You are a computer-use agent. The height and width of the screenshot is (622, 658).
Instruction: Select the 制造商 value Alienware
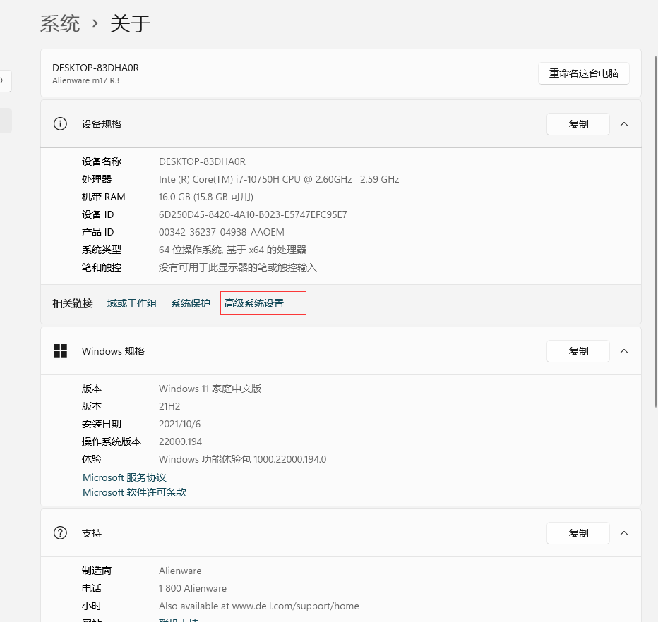pos(180,571)
